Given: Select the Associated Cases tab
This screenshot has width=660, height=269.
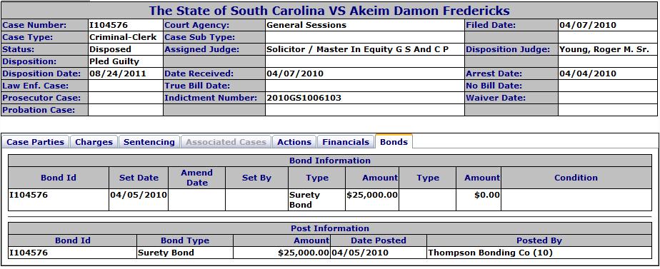Looking at the screenshot, I should (x=226, y=142).
